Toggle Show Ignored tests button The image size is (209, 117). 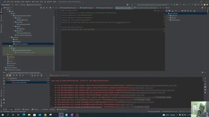10,75
